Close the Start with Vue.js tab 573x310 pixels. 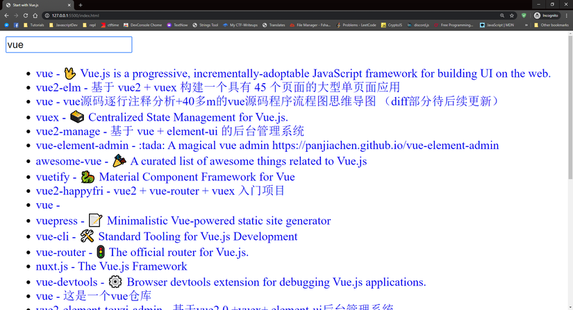pos(69,5)
